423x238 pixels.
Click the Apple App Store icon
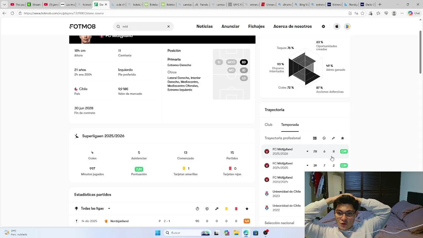pos(337,26)
